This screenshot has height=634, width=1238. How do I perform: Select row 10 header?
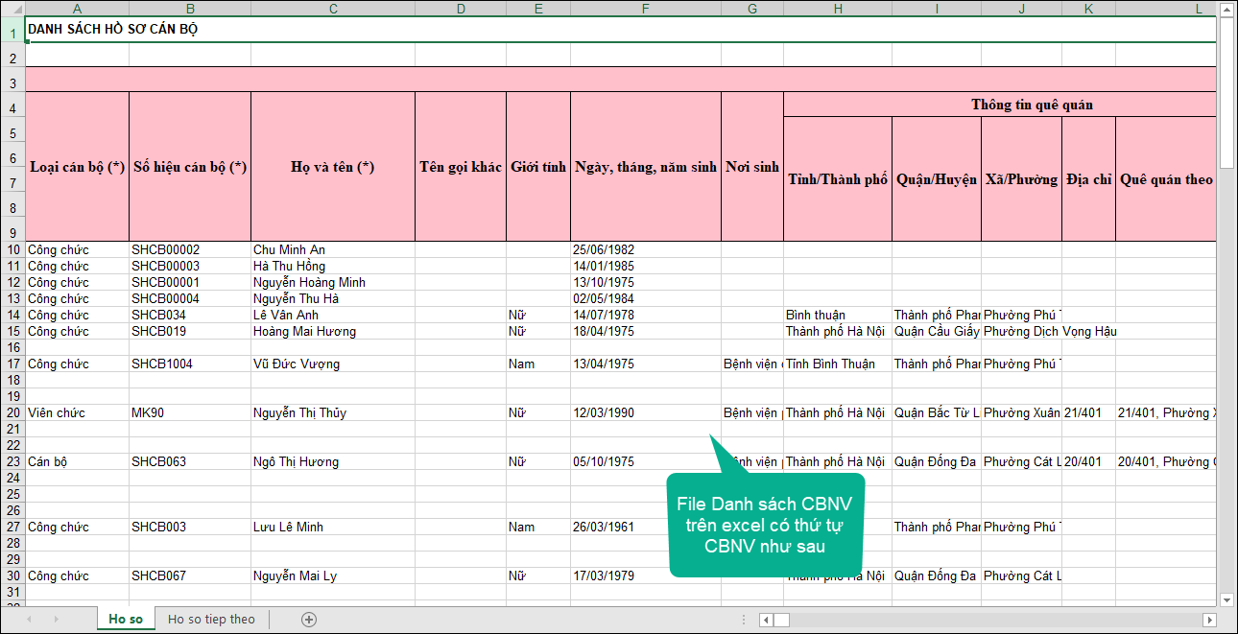click(12, 250)
